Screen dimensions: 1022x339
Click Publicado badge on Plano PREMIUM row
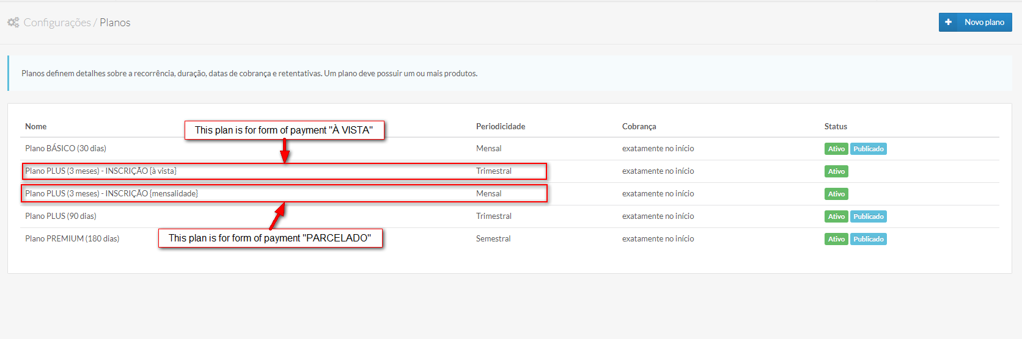(x=868, y=240)
